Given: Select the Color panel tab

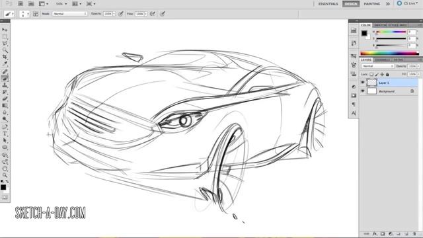Looking at the screenshot, I should [365, 25].
